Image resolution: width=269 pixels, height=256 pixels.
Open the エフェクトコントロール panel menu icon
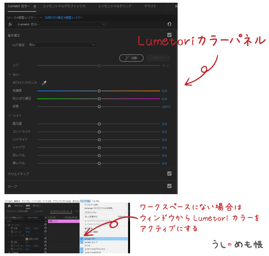(71, 211)
